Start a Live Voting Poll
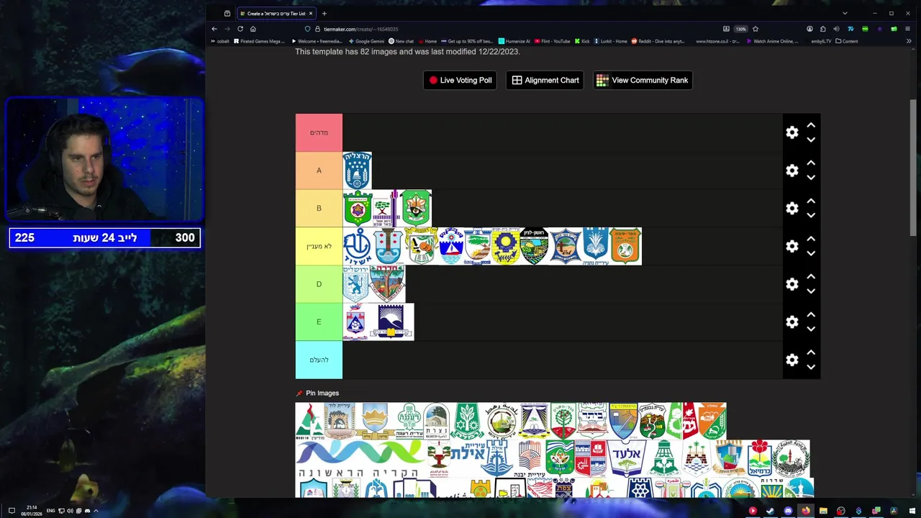 (x=460, y=80)
